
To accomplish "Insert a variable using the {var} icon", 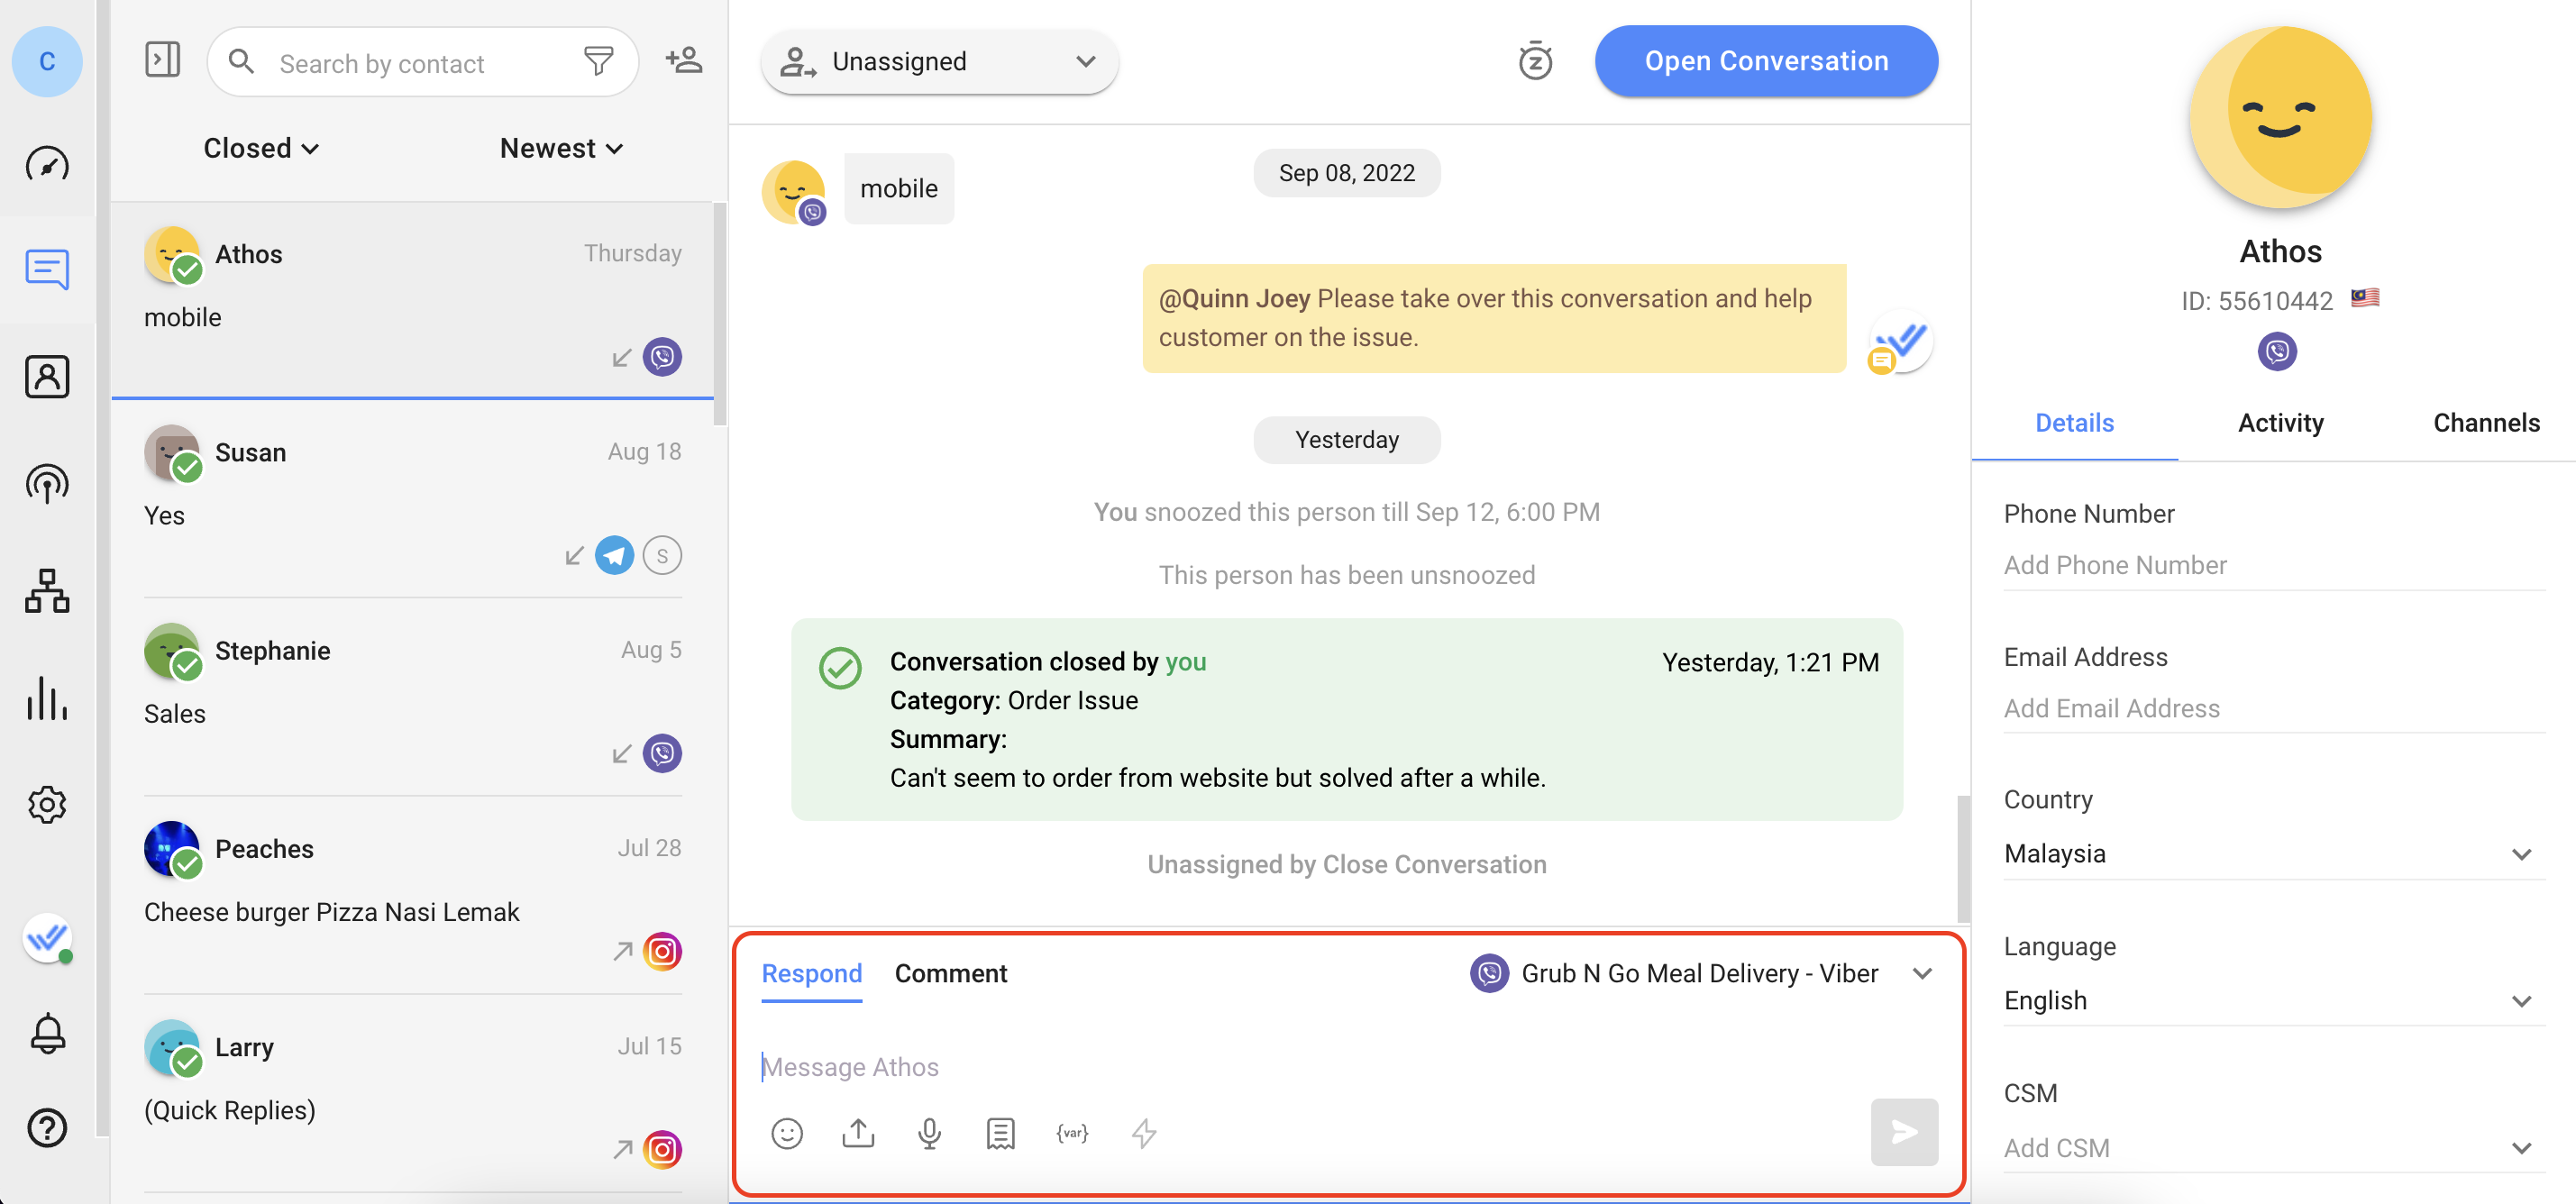I will coord(1072,1133).
